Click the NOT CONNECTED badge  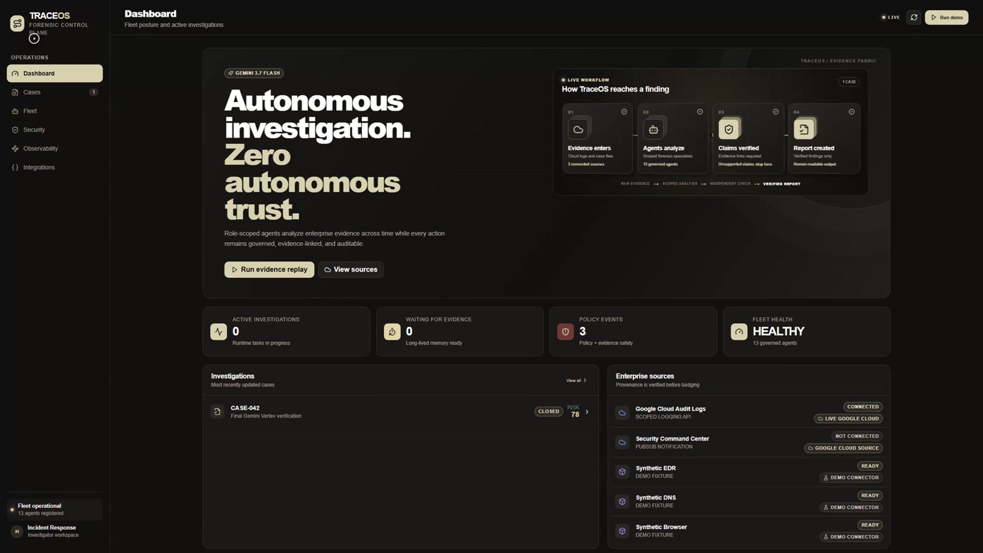click(x=857, y=436)
